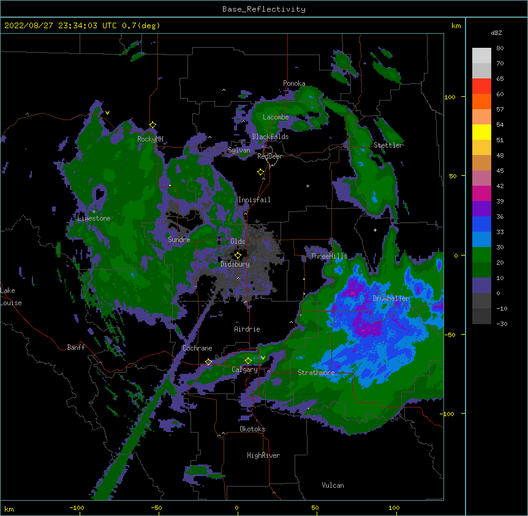Select the Drumheller label
The height and width of the screenshot is (516, 528).
391,298
